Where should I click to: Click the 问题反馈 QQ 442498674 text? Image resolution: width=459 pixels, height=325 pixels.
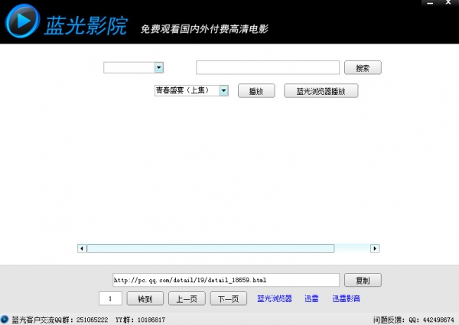[x=414, y=320]
